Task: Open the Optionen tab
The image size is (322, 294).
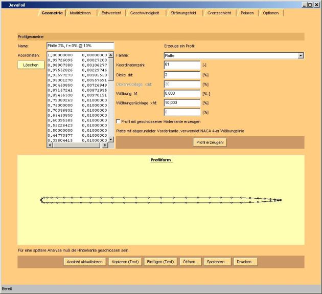Action: [271, 13]
